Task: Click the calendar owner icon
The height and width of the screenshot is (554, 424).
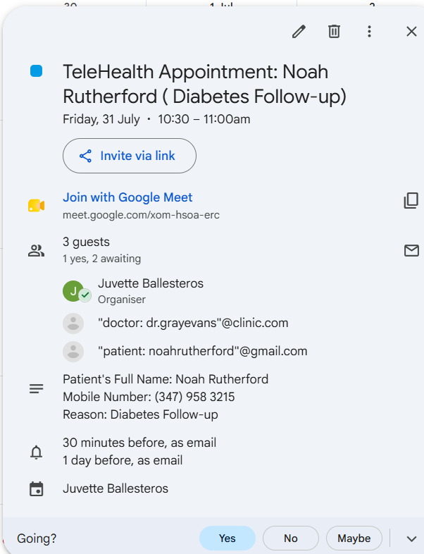Action: pos(36,488)
